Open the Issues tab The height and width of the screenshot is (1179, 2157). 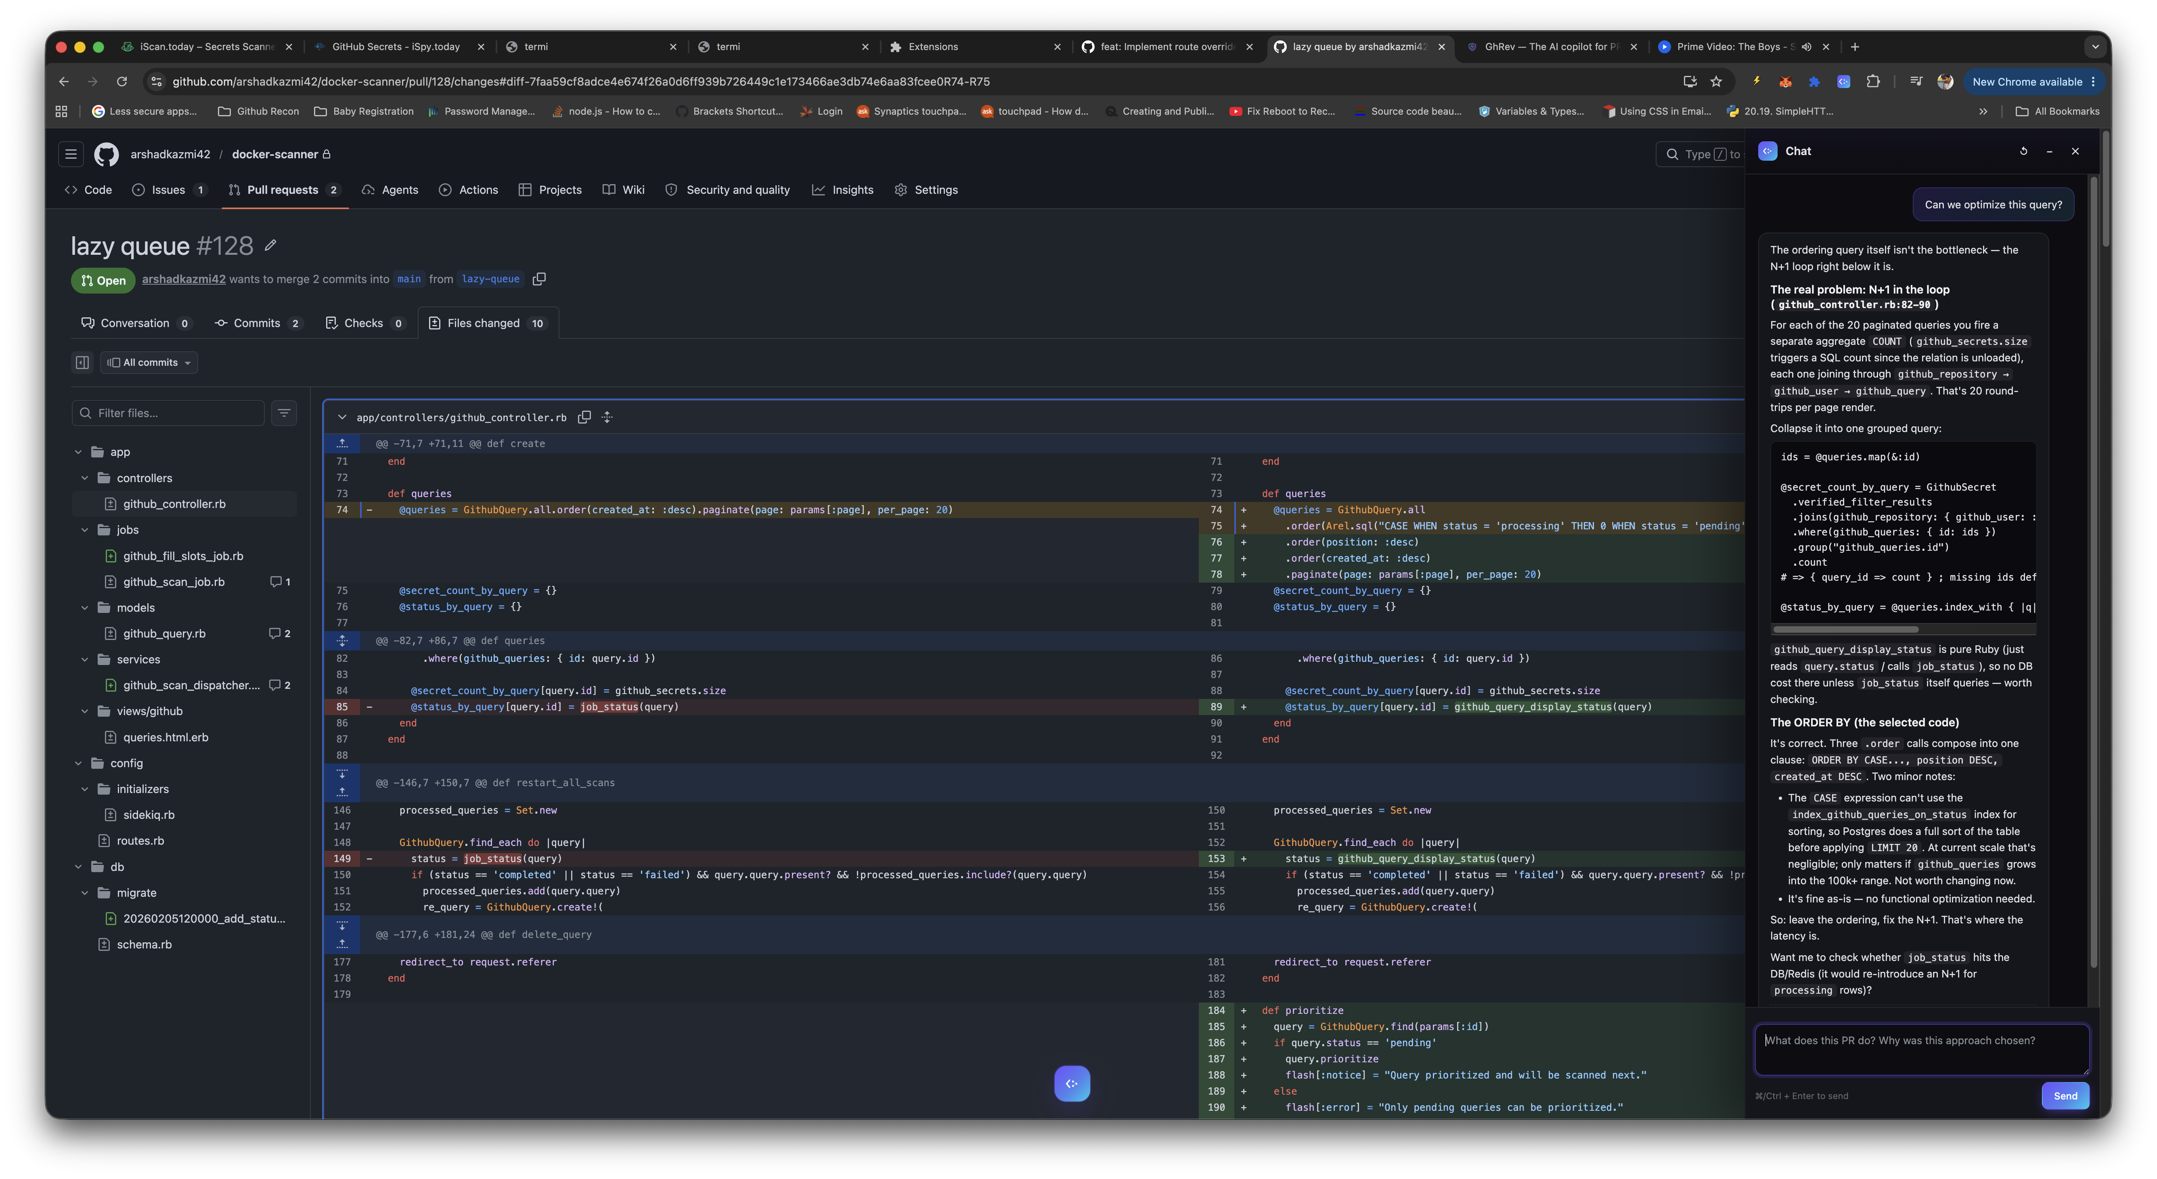click(x=168, y=190)
